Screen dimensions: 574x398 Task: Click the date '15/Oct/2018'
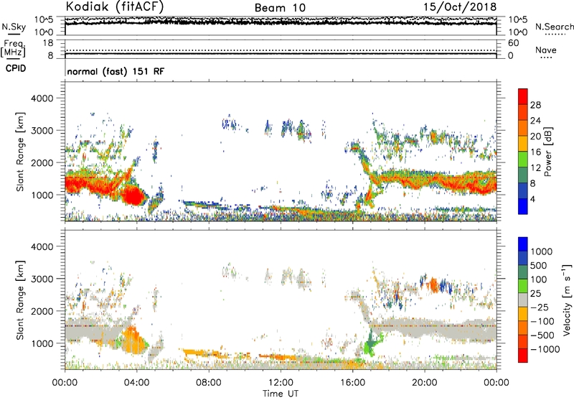[460, 7]
